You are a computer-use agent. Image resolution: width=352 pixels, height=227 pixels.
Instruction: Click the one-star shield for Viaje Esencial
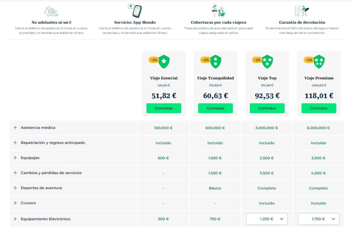(164, 61)
